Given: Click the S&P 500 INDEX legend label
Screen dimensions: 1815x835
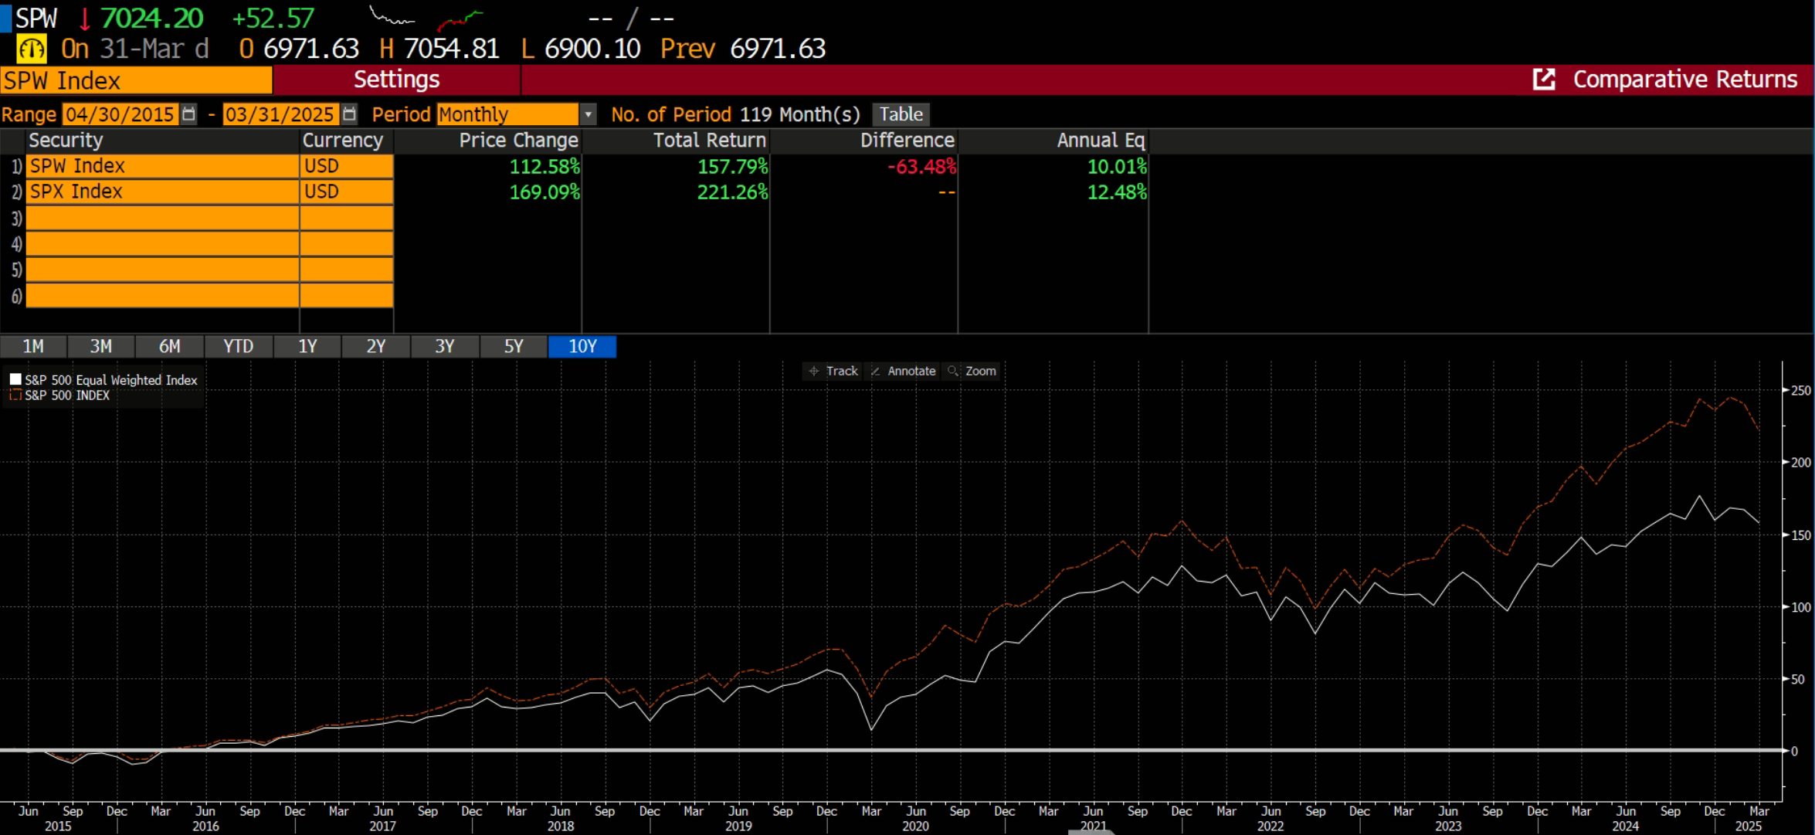Looking at the screenshot, I should tap(67, 395).
